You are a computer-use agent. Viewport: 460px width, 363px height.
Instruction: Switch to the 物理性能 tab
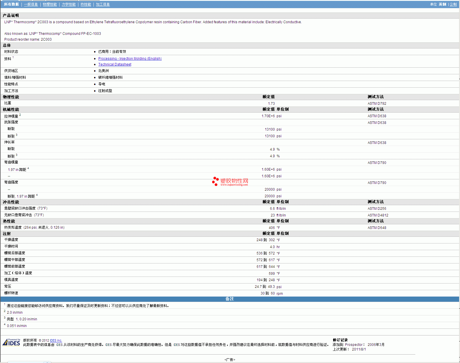[x=50, y=4]
